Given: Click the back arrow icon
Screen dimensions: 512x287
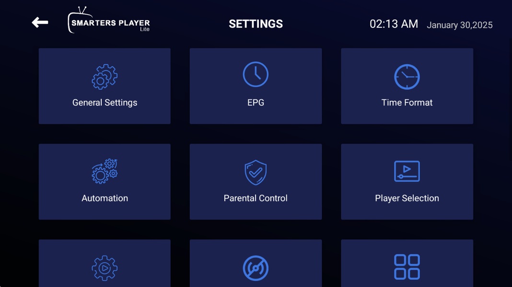Looking at the screenshot, I should [x=40, y=22].
